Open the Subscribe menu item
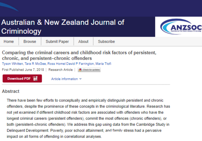Viewport: 202px width, 141px height. pyautogui.click(x=106, y=42)
